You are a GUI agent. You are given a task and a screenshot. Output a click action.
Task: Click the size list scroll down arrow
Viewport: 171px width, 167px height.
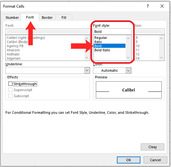pyautogui.click(x=161, y=57)
